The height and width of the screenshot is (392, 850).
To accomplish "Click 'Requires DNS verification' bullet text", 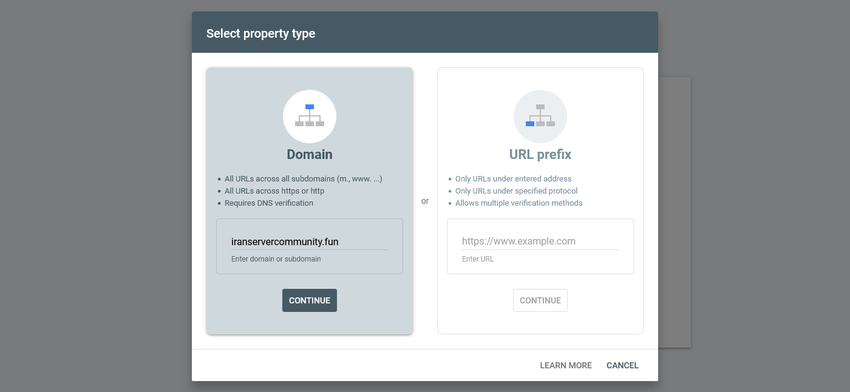I will click(269, 203).
